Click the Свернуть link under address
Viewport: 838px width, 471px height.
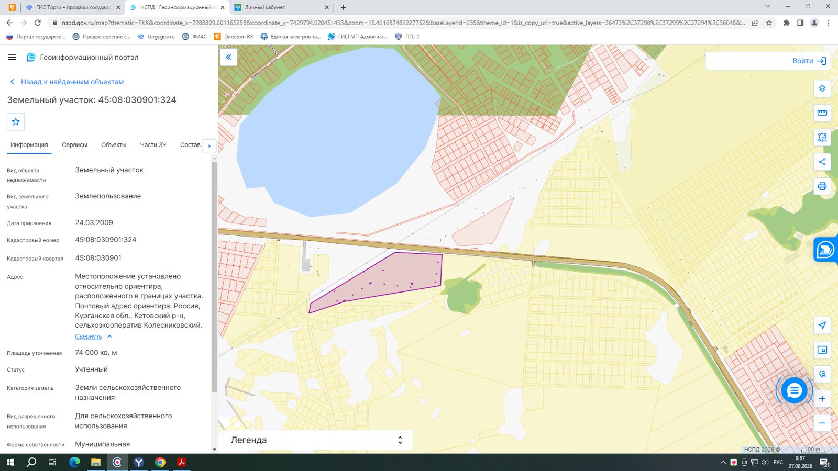[88, 337]
